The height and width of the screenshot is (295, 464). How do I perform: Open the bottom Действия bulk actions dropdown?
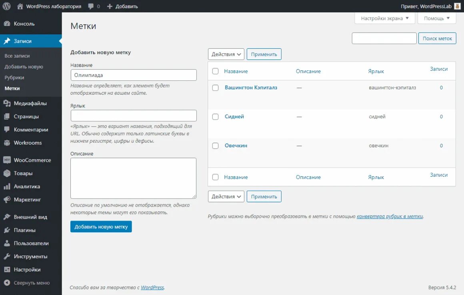pyautogui.click(x=226, y=196)
